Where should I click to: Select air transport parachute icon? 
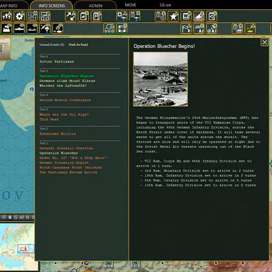coord(45,29)
